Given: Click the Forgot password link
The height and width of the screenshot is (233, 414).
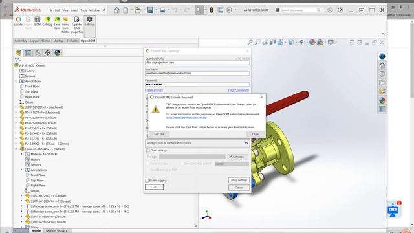Looking at the screenshot, I should [x=239, y=90].
